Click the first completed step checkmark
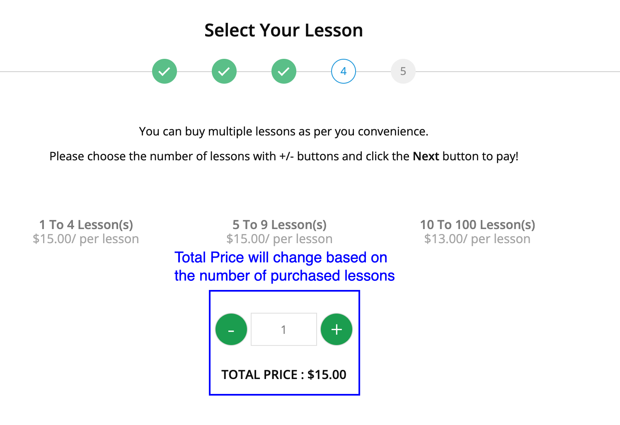 tap(165, 71)
